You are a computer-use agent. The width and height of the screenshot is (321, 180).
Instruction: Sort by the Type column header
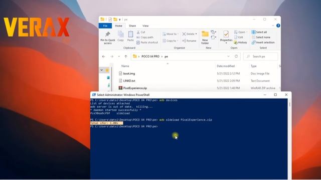point(254,66)
